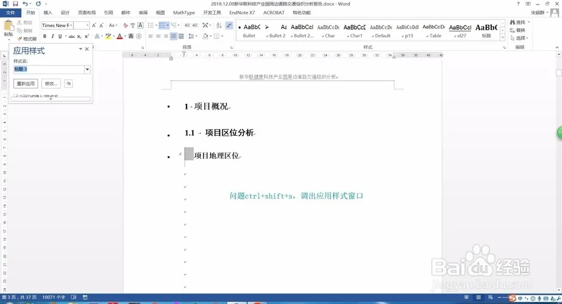Click the Save icon in quick access toolbar
562x304 pixels.
[x=15, y=3]
